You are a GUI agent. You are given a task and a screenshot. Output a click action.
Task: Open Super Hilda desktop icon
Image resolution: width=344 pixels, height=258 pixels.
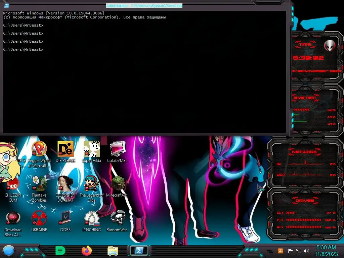(91, 152)
